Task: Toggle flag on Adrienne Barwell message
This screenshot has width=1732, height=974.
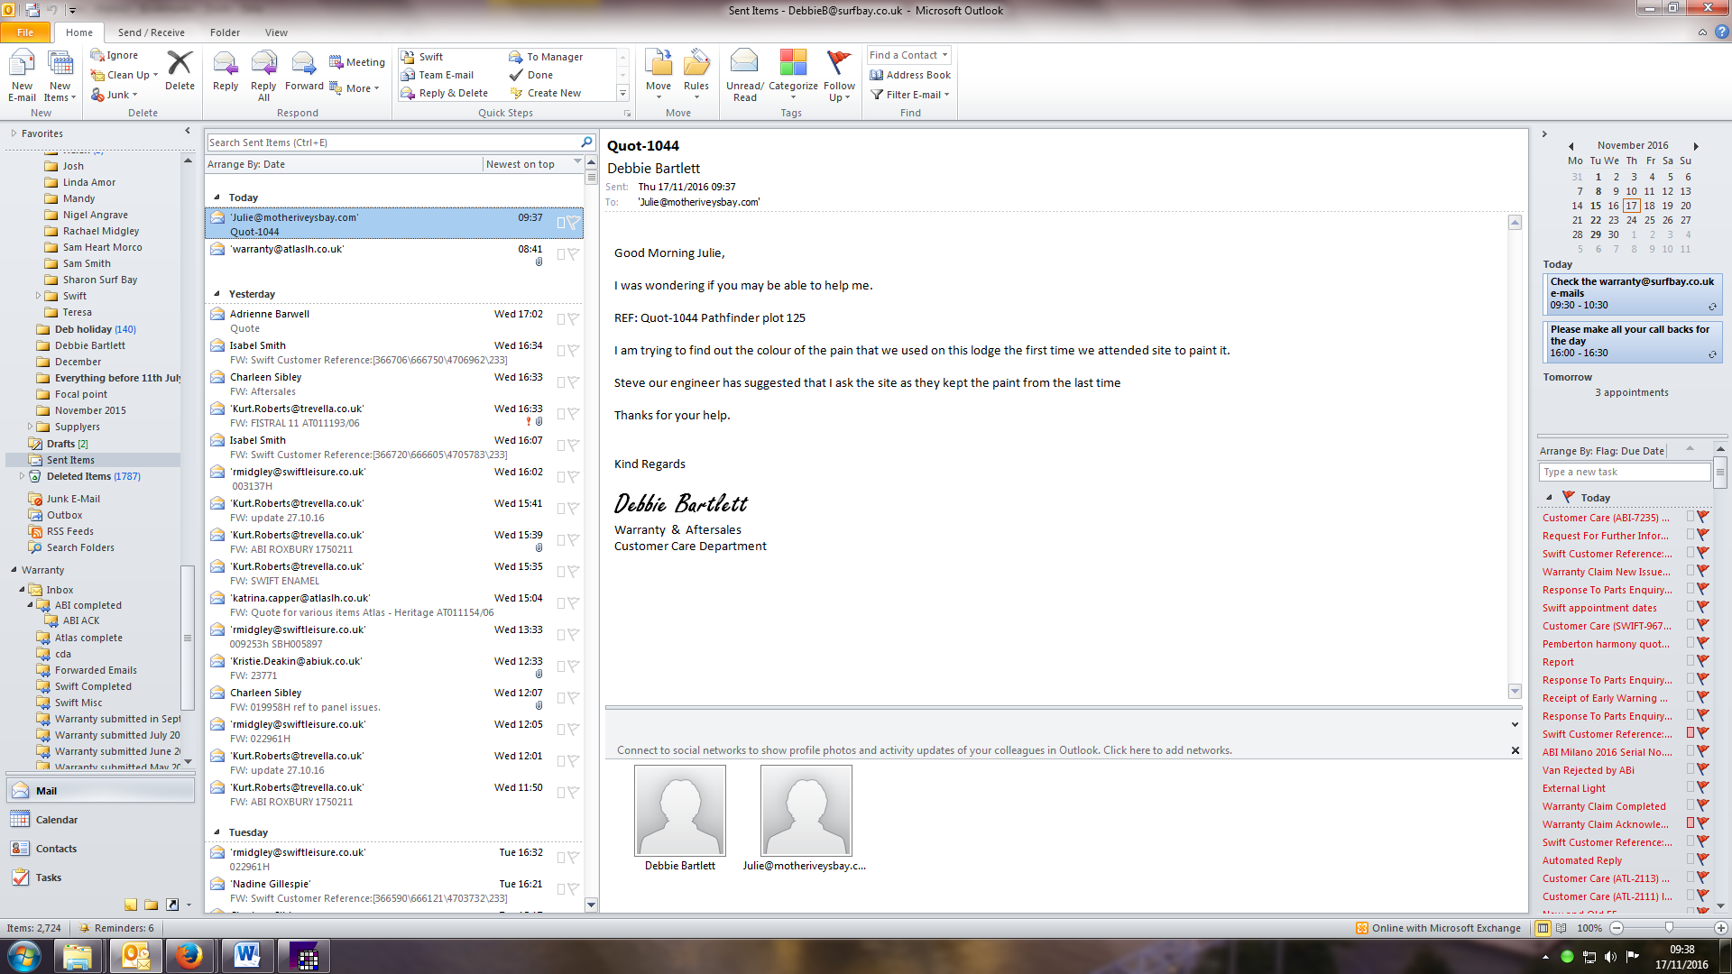Action: [x=573, y=319]
